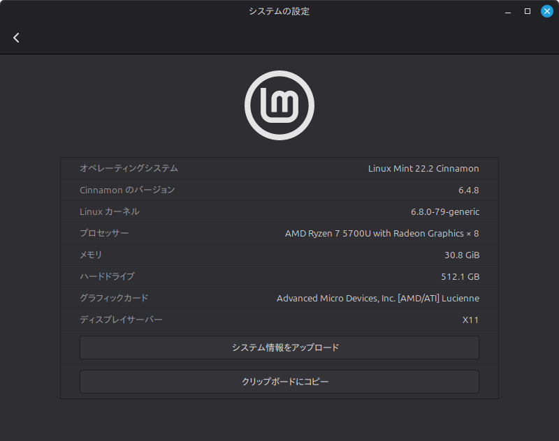The image size is (559, 441).
Task: Select the オペレーティングシステム label
Action: coord(129,168)
